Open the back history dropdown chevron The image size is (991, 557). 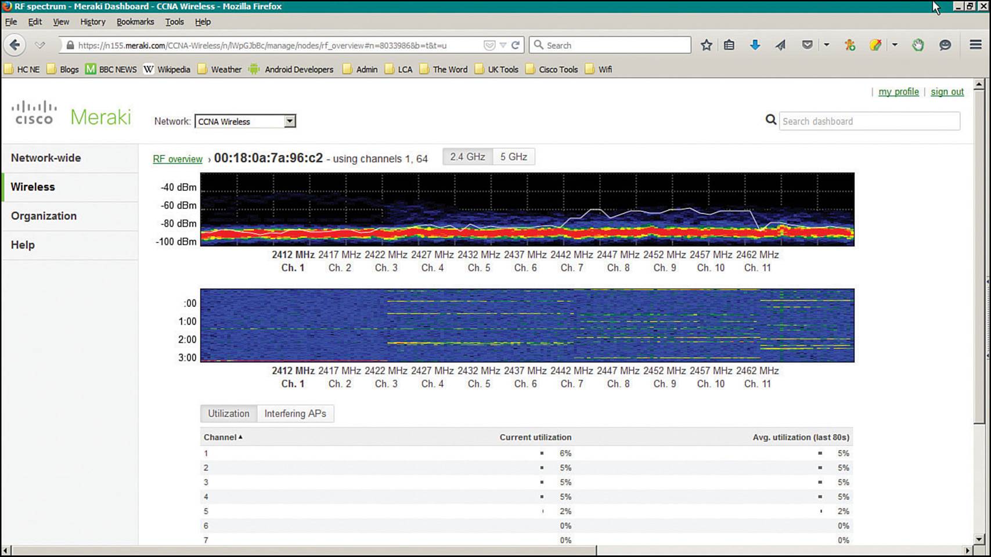pyautogui.click(x=39, y=45)
